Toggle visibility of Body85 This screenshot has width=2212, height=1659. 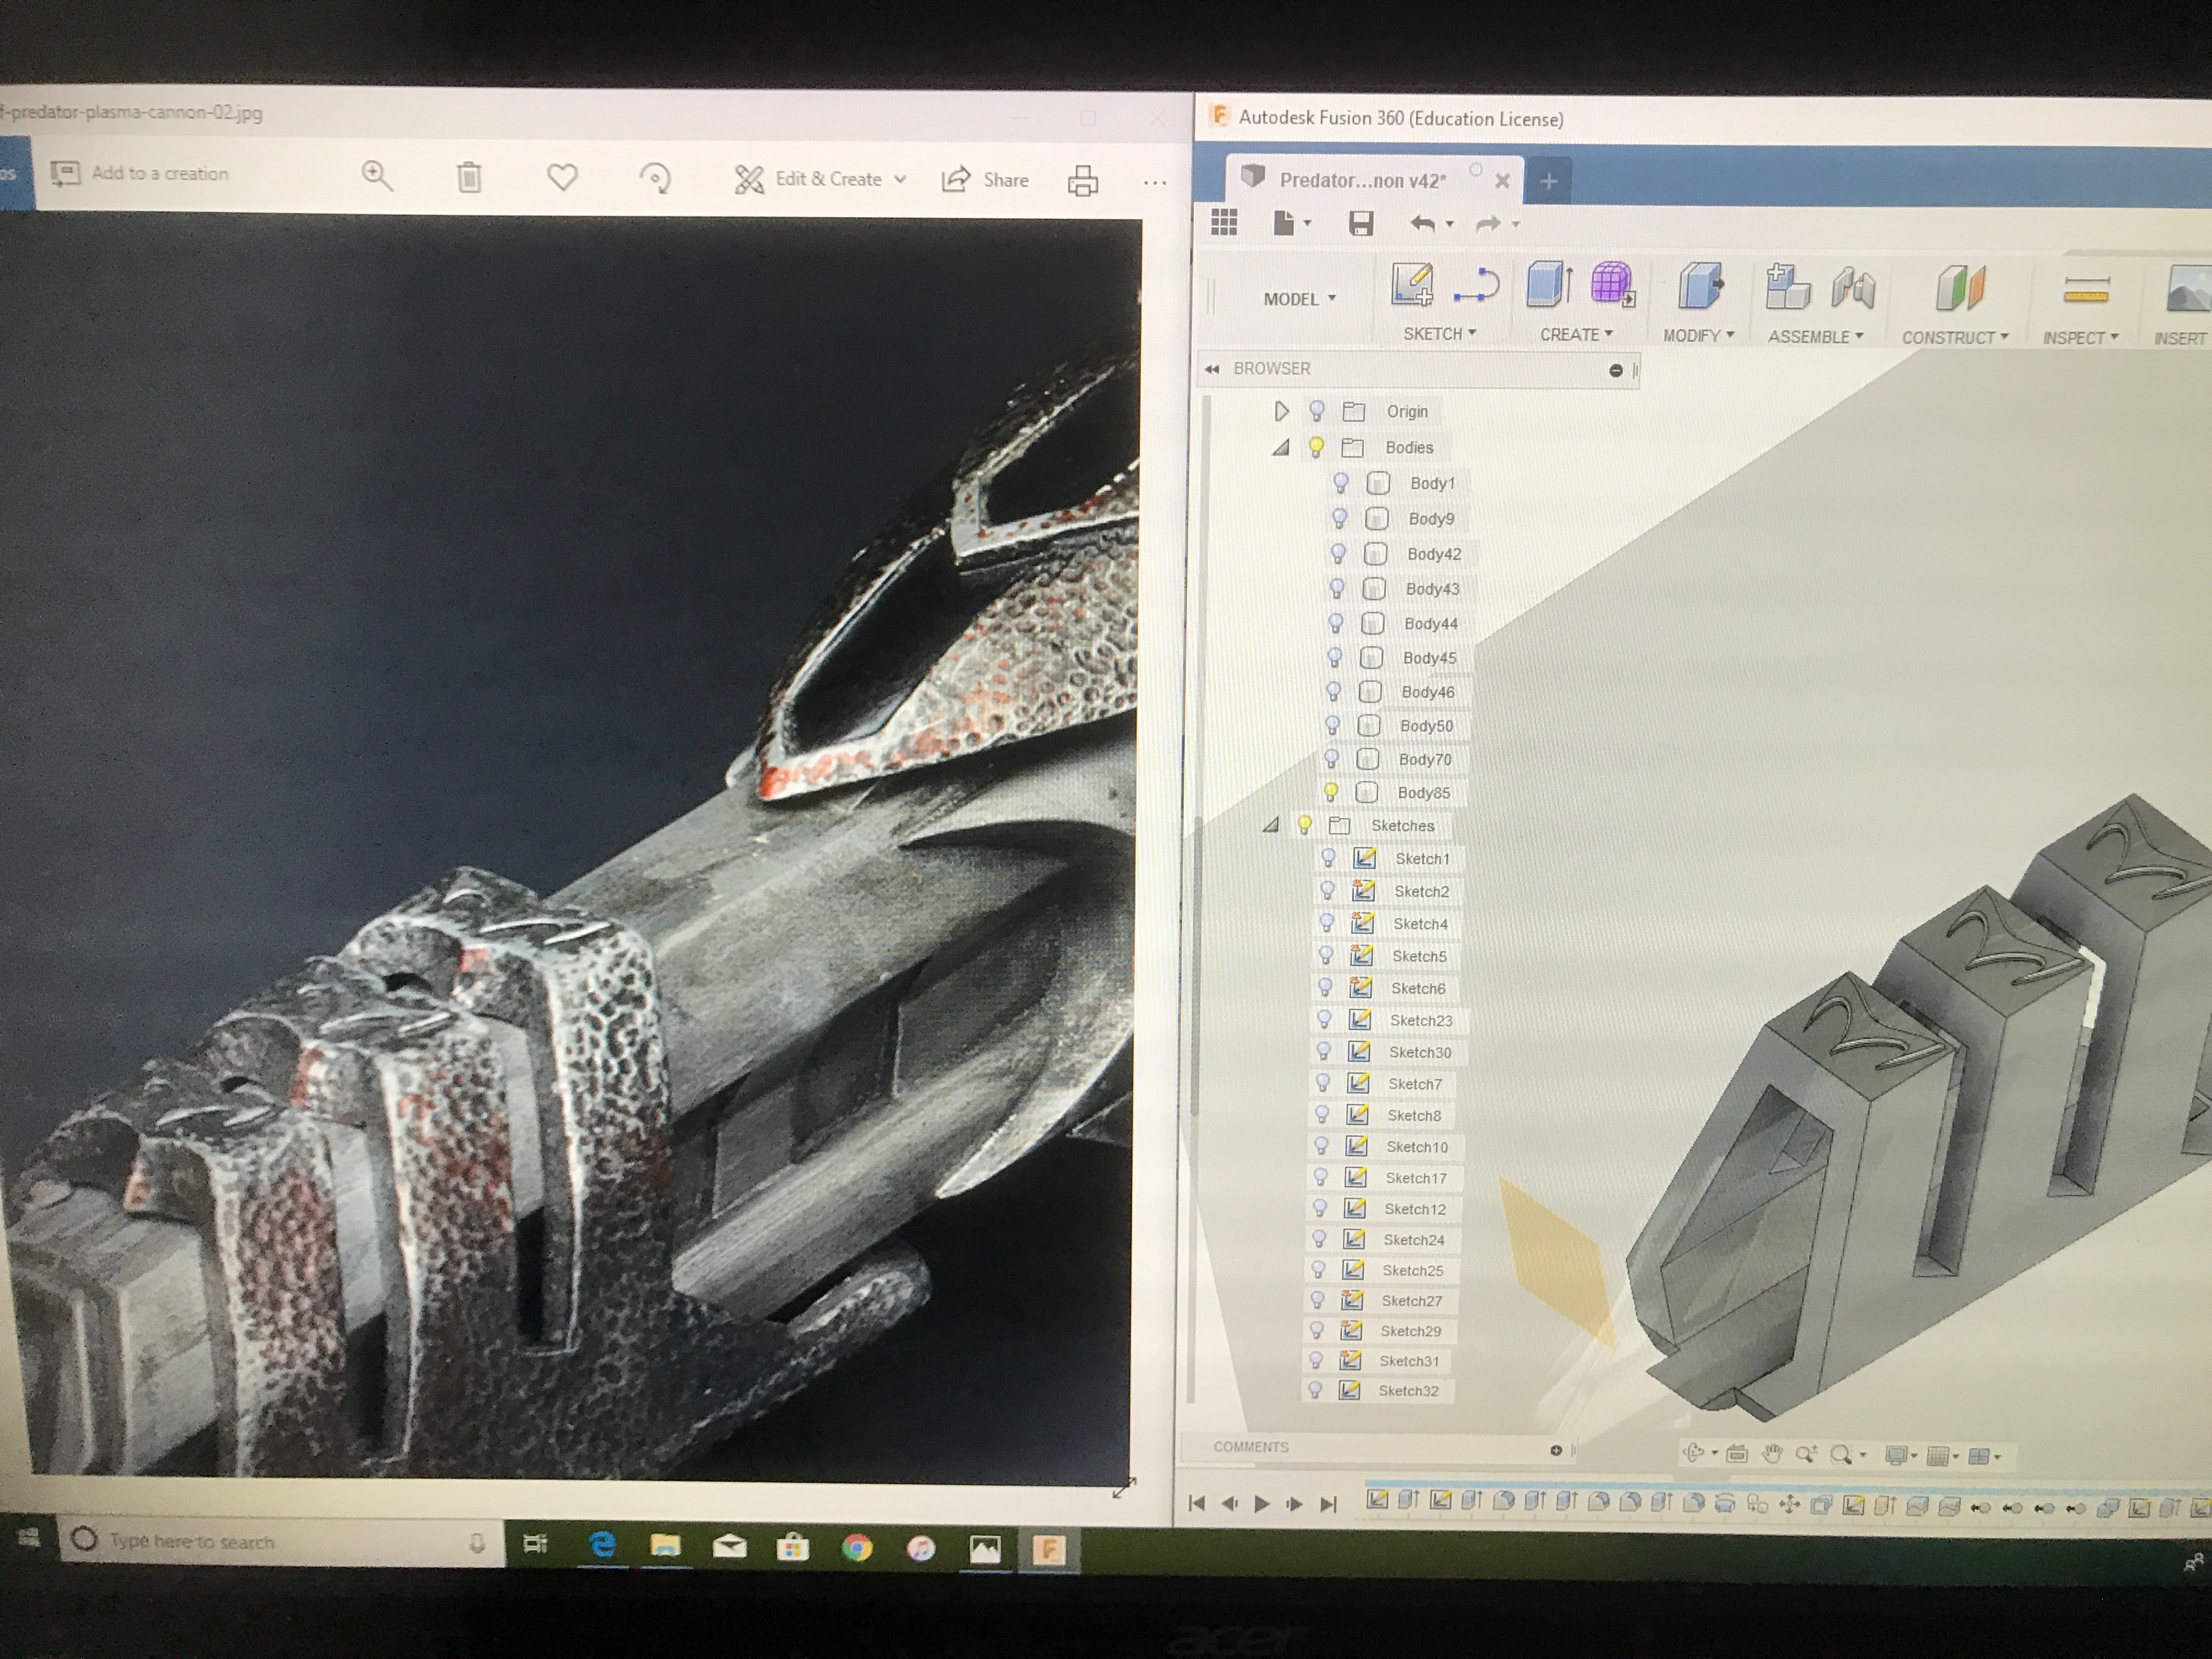[x=1331, y=792]
